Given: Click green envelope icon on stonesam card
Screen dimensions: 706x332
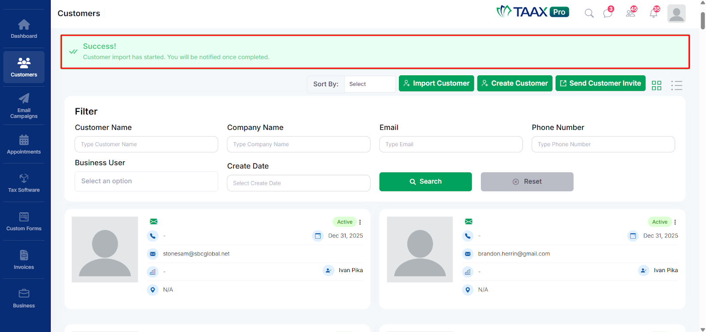Looking at the screenshot, I should (x=154, y=221).
